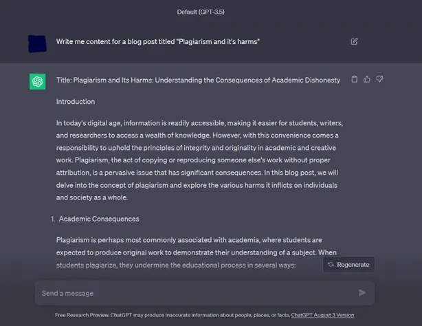Click the introduction paragraph beginning In today's digital age

199,160
